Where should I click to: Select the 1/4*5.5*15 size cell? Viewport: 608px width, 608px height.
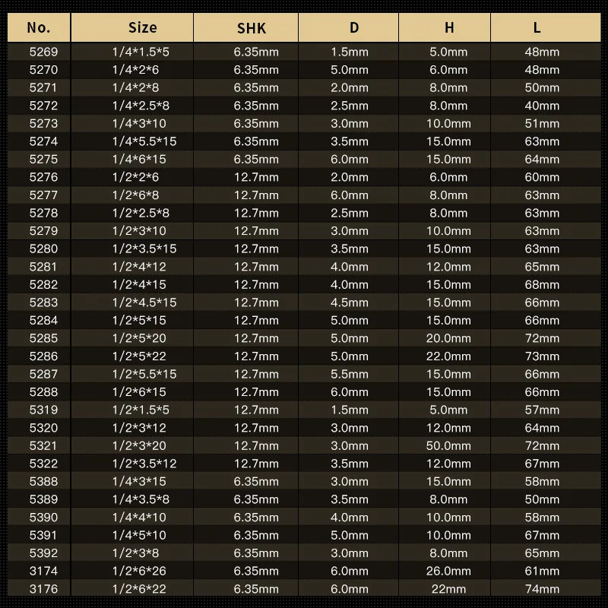(x=144, y=141)
